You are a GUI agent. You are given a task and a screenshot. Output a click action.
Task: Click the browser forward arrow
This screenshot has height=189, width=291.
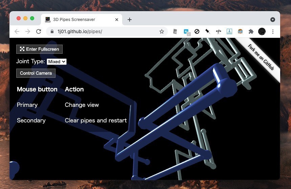tap(28, 31)
